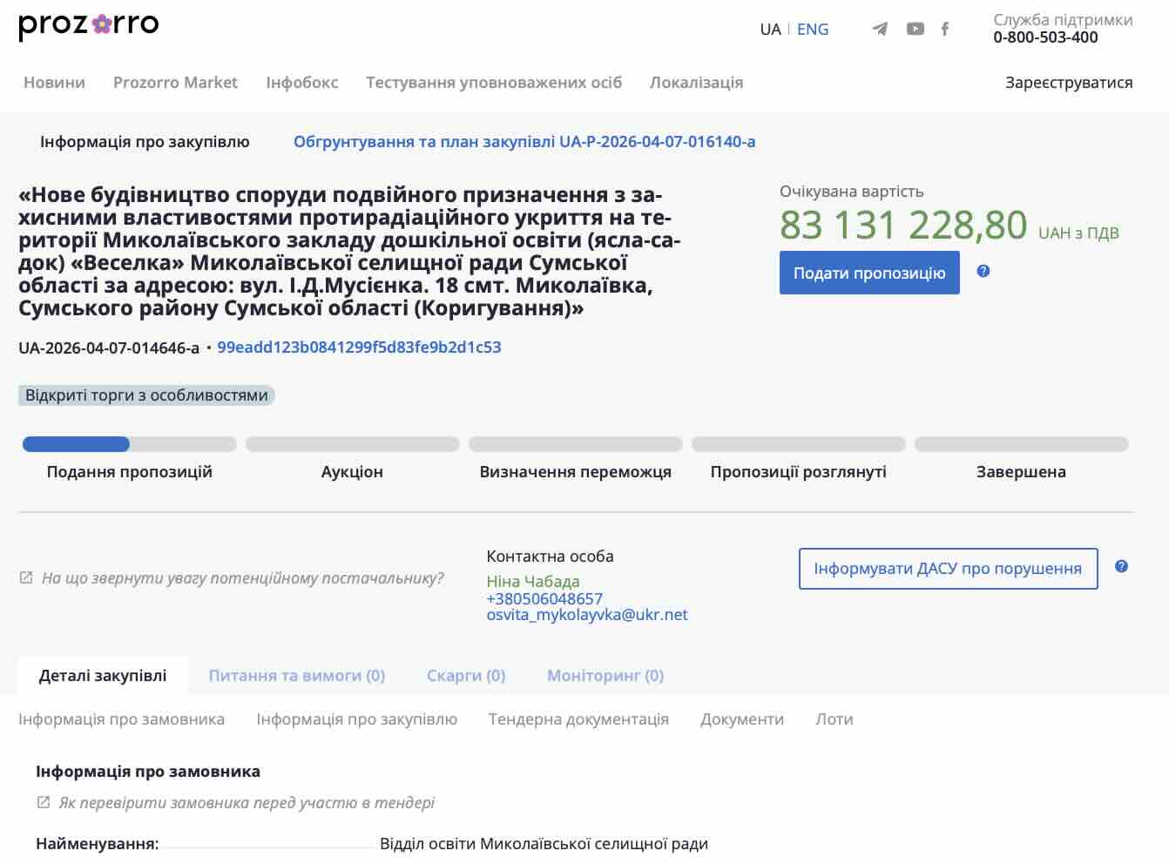Click external link icon for customer verification
1169x864 pixels.
(x=44, y=802)
